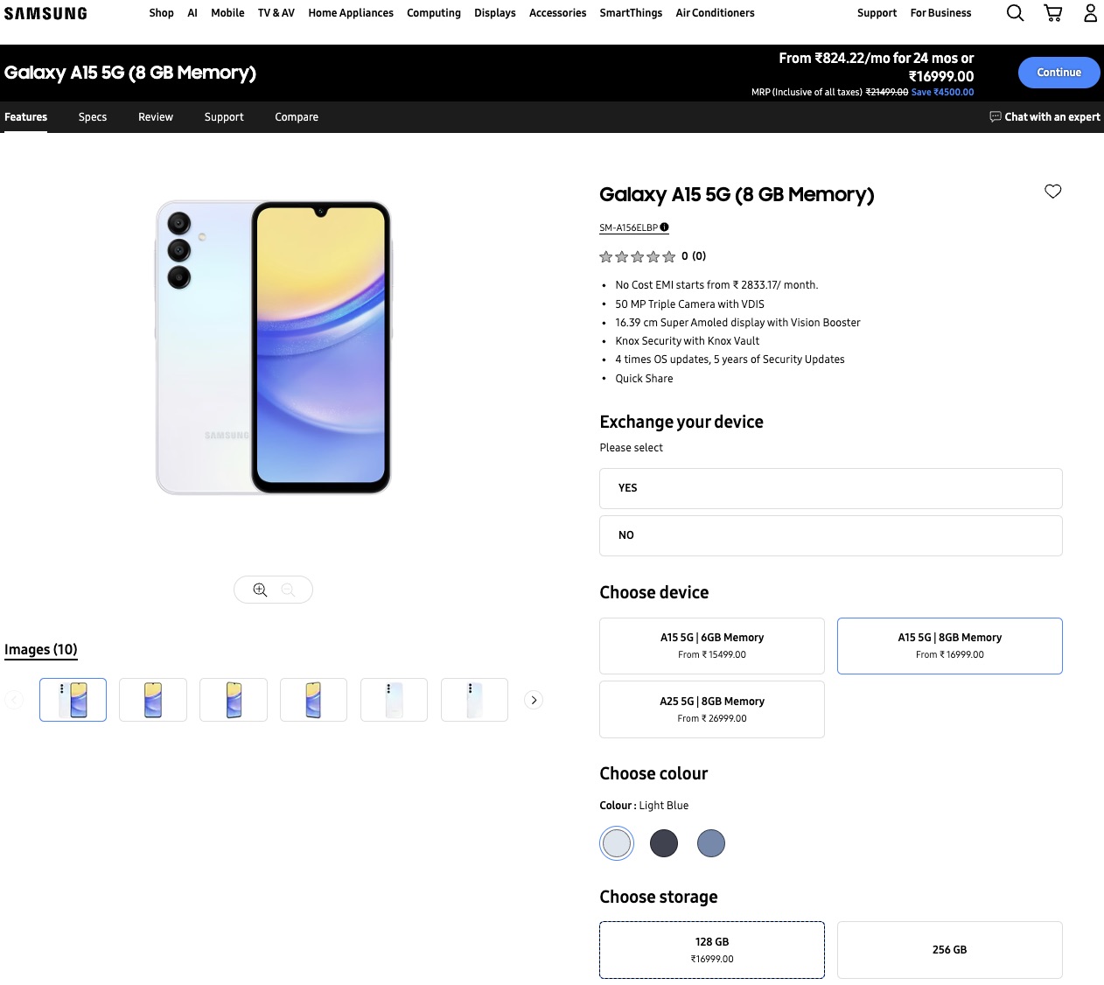The image size is (1104, 985).
Task: Open the Mobile menu in navigation
Action: [227, 13]
